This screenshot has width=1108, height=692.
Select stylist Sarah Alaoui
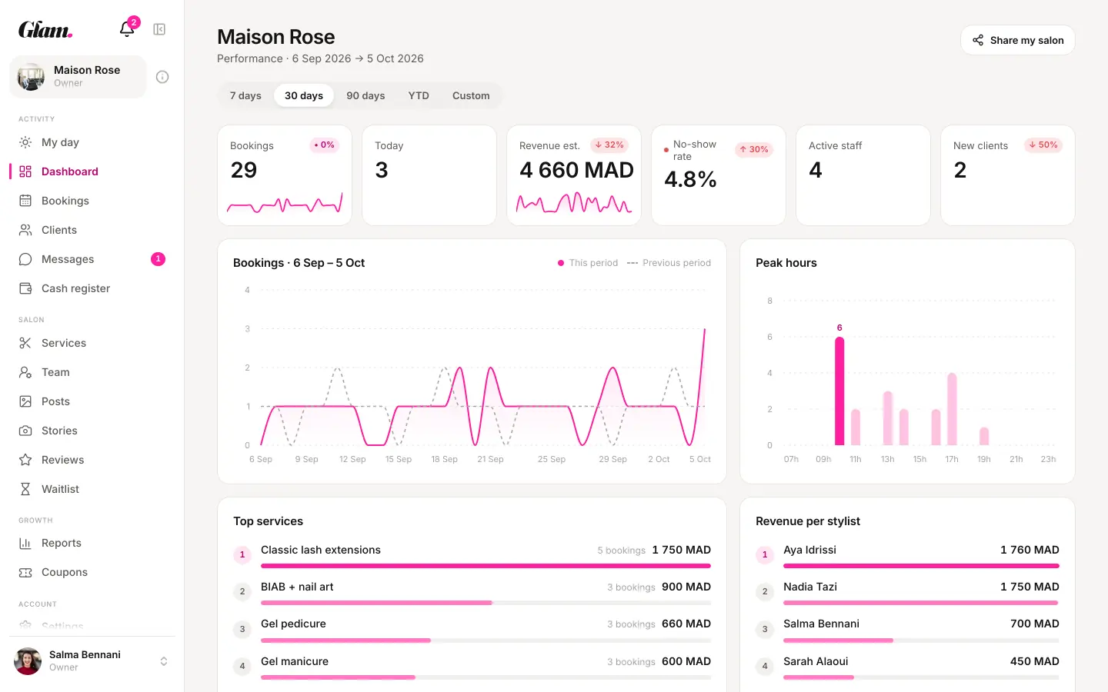tap(907, 666)
